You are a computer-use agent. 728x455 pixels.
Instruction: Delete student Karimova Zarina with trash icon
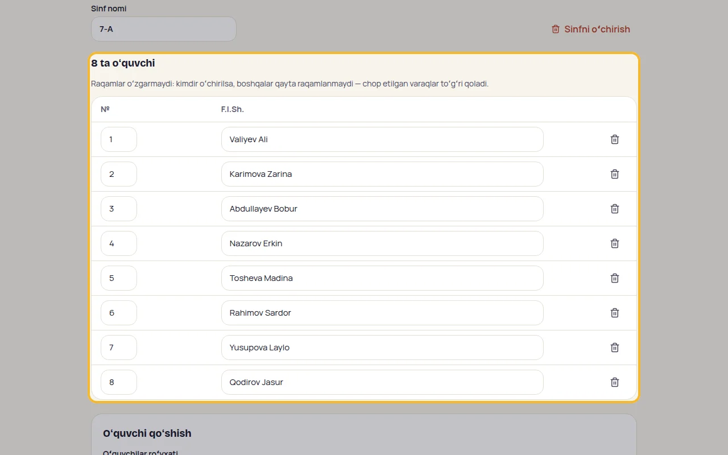point(615,174)
